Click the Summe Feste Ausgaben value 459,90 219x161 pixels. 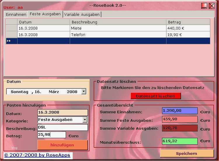(180, 119)
